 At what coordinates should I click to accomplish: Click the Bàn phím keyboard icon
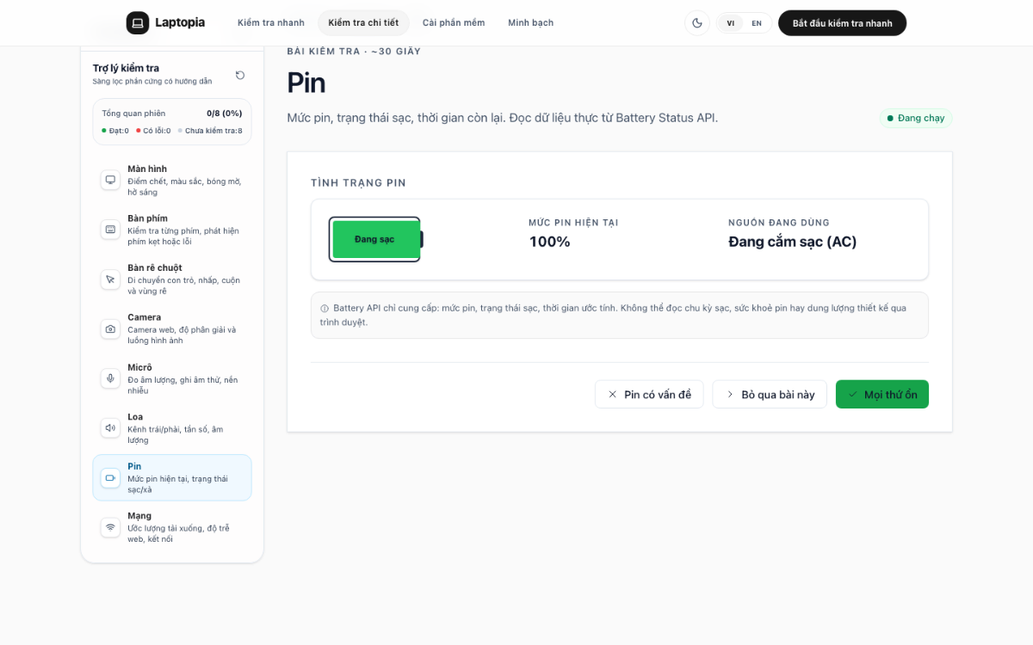pos(110,230)
